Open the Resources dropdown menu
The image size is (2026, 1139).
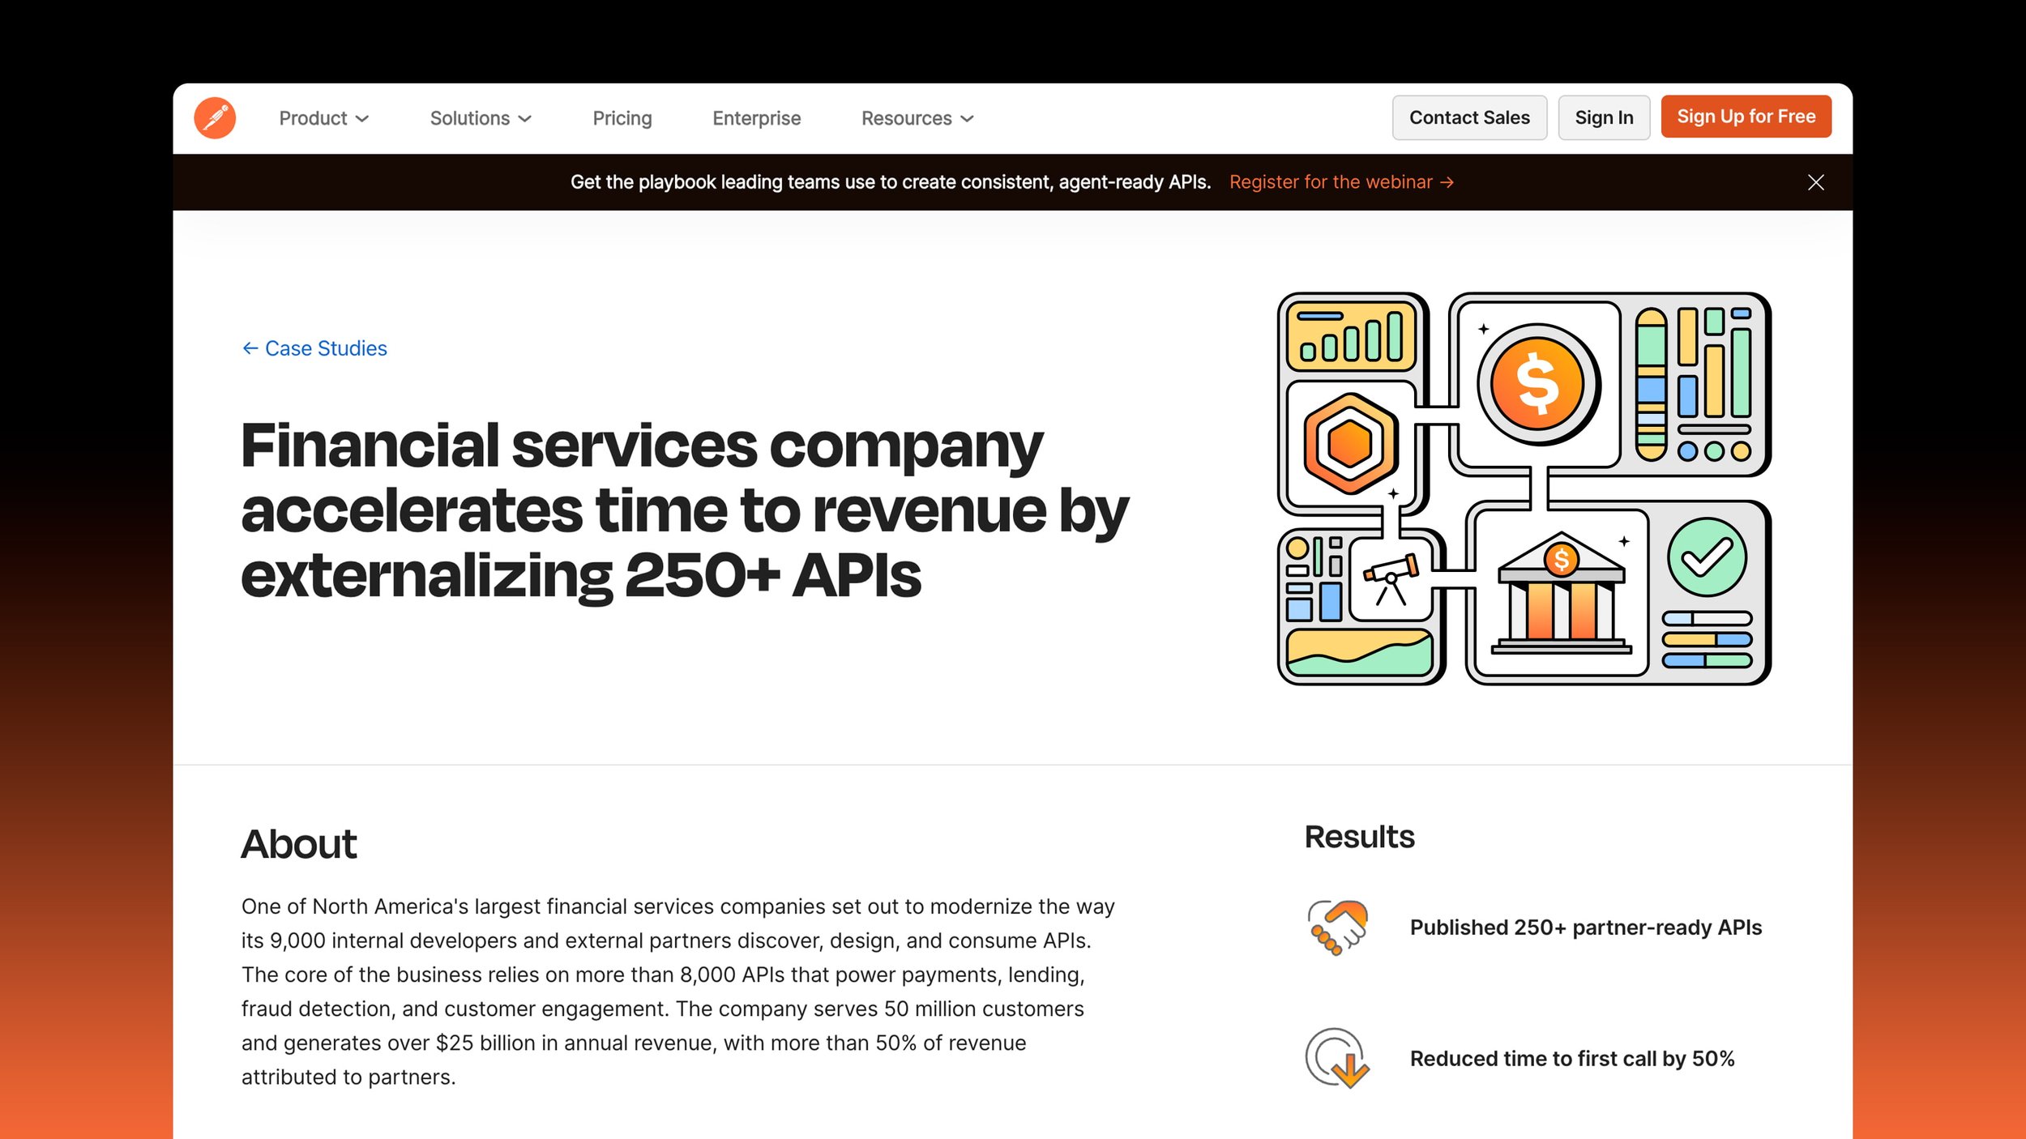point(917,118)
